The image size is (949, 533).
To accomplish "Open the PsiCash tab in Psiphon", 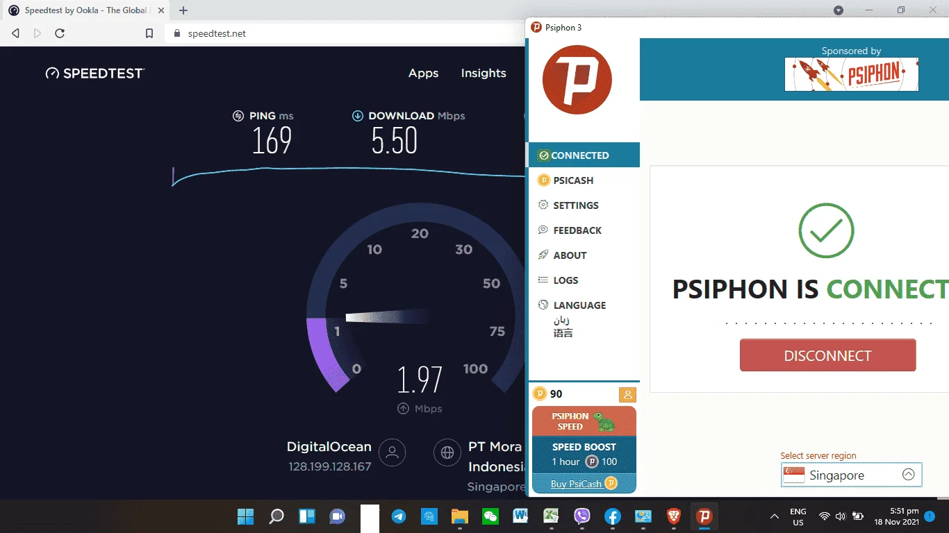I will [584, 180].
